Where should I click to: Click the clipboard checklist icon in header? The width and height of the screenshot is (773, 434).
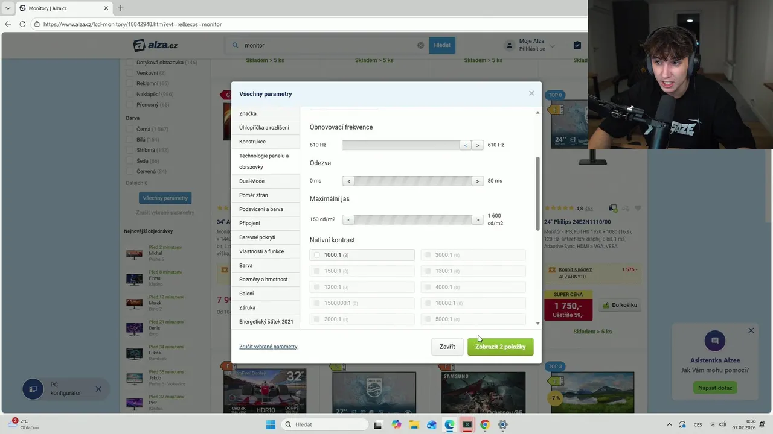click(577, 45)
